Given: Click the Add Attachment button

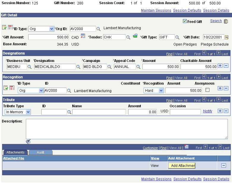Looking at the screenshot, I should tap(182, 165).
